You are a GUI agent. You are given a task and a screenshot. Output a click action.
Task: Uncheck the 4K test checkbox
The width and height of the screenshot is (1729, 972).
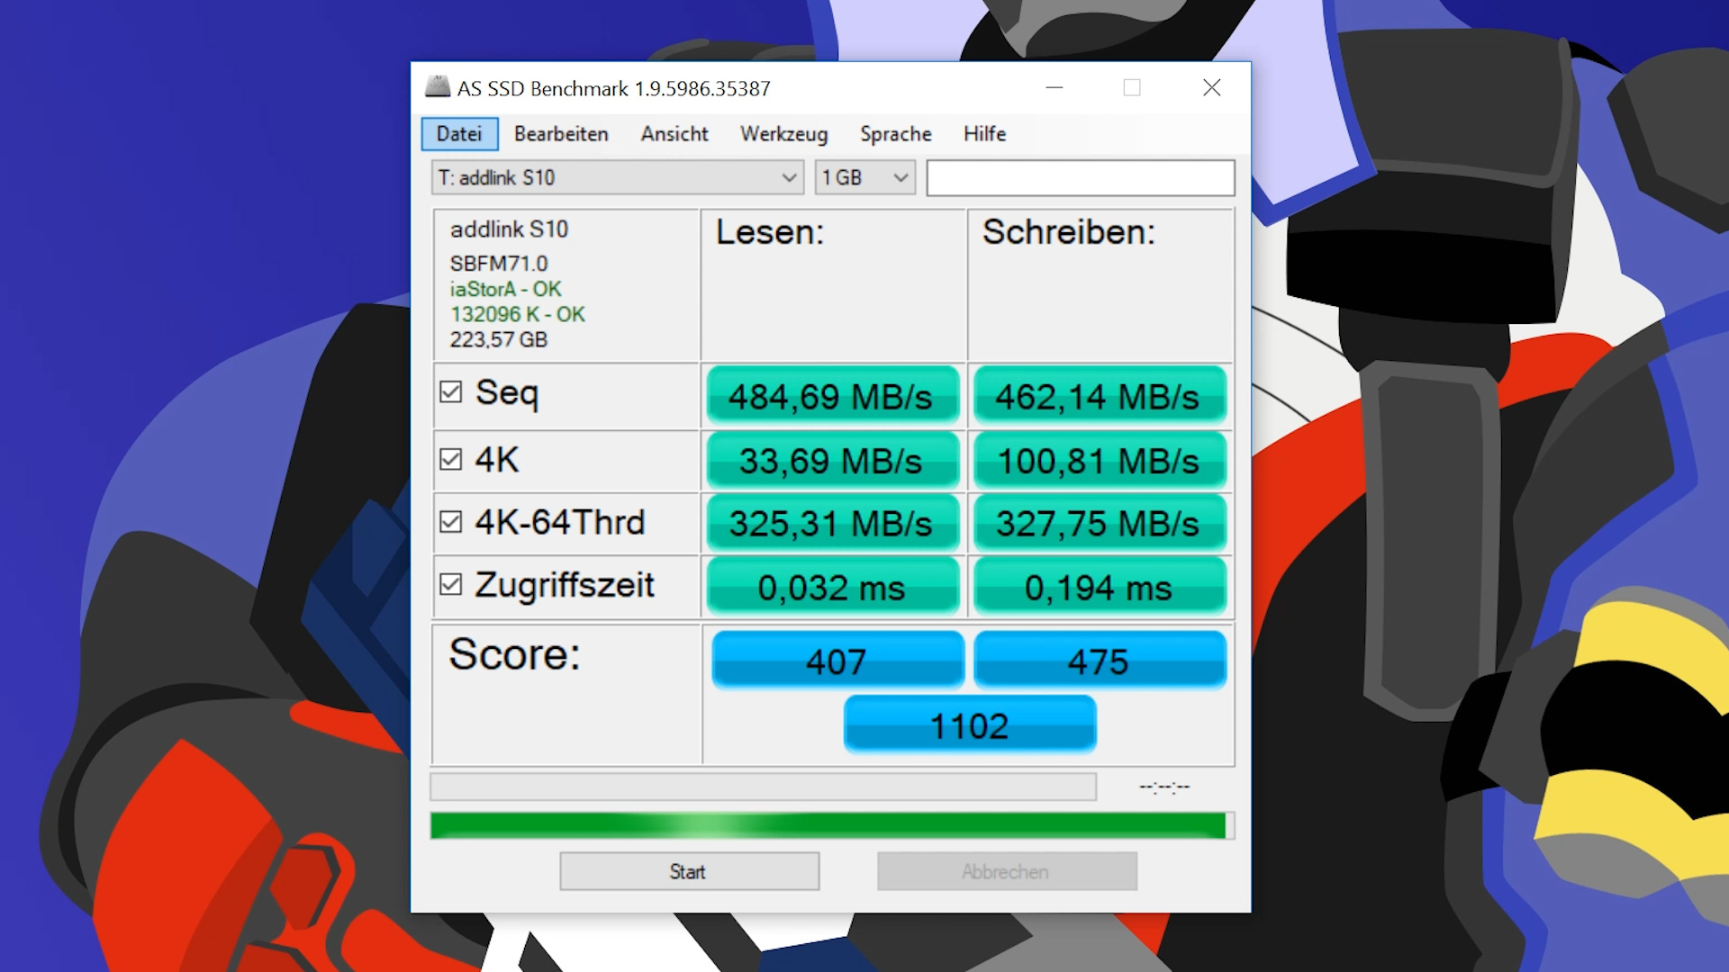450,460
